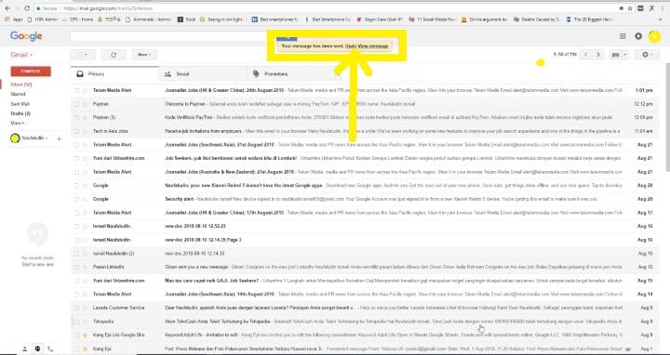Open Hangouts conversations icon at sidebar bottom
The height and width of the screenshot is (355, 670).
click(37, 349)
